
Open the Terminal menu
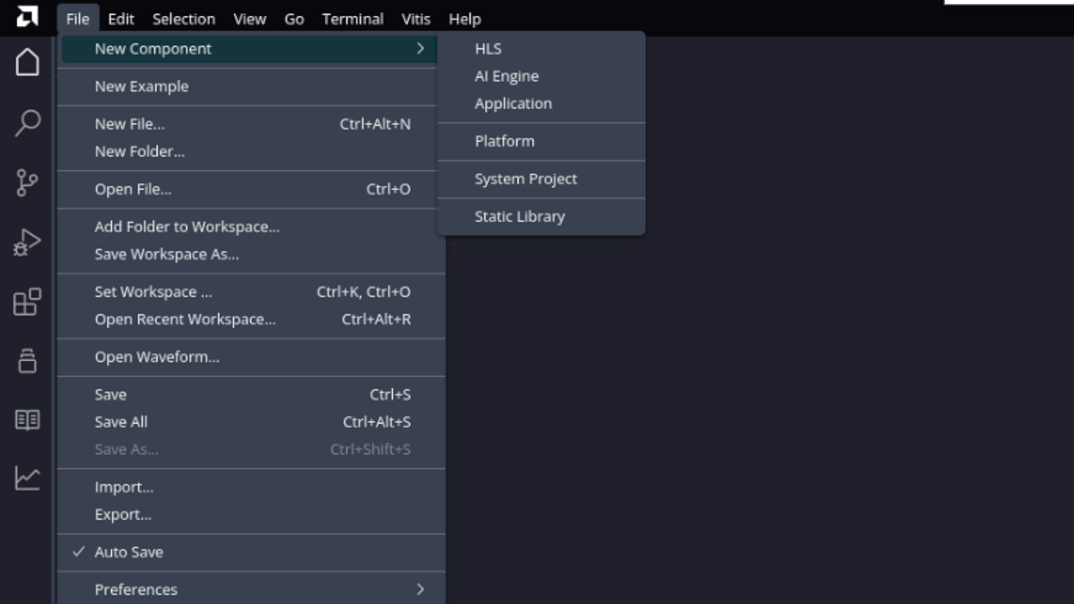352,19
